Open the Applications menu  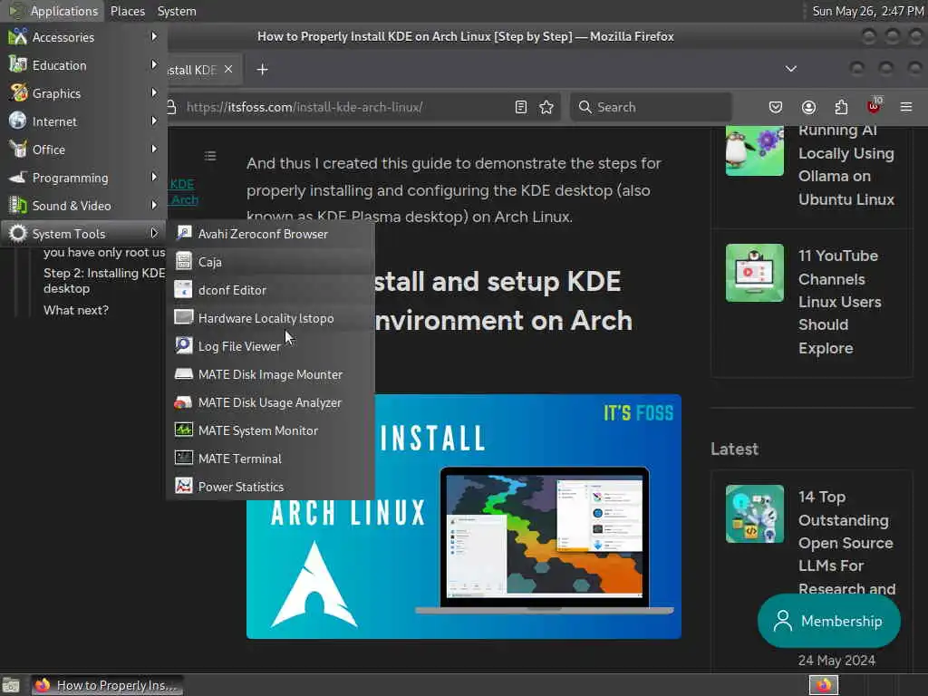tap(53, 11)
